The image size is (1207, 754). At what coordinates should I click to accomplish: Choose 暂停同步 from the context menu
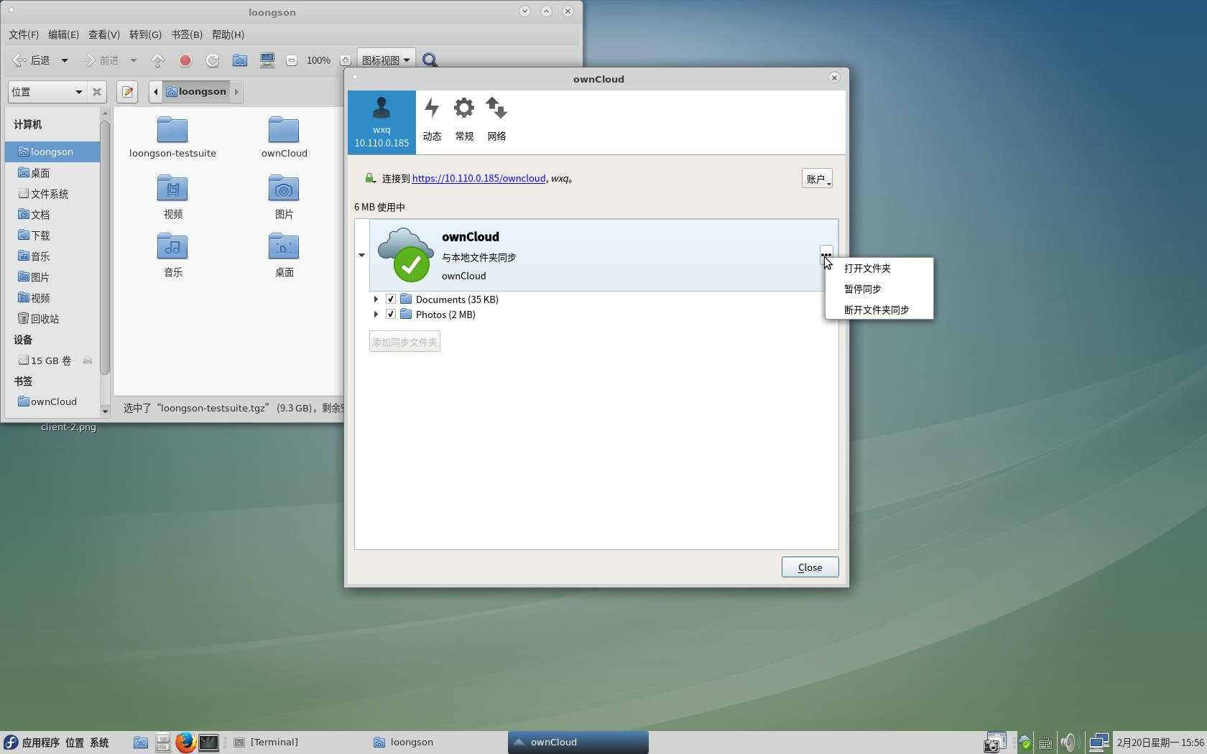click(x=863, y=289)
